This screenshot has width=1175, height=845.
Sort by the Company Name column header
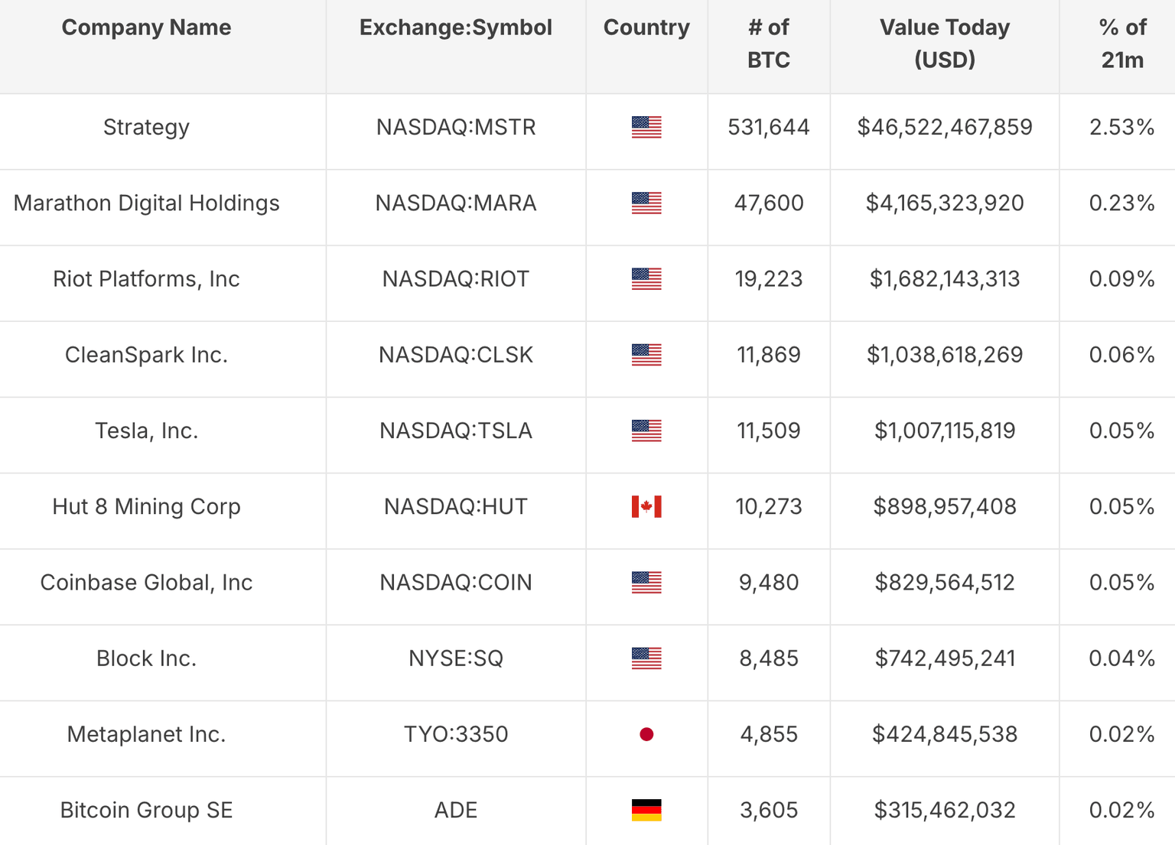coord(146,28)
